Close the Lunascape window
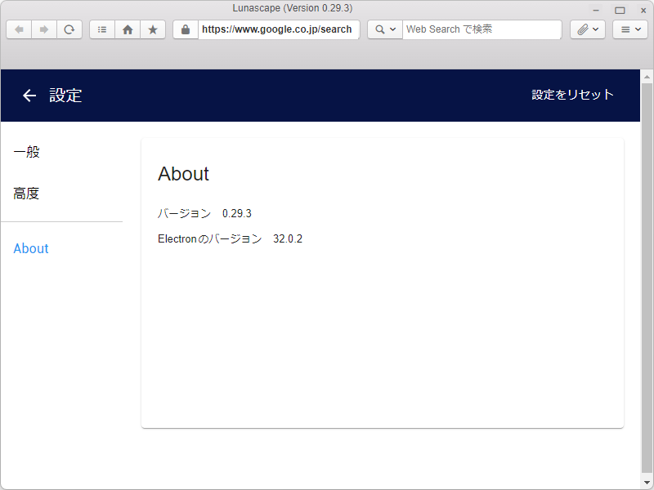Viewport: 654px width, 490px height. click(x=643, y=10)
